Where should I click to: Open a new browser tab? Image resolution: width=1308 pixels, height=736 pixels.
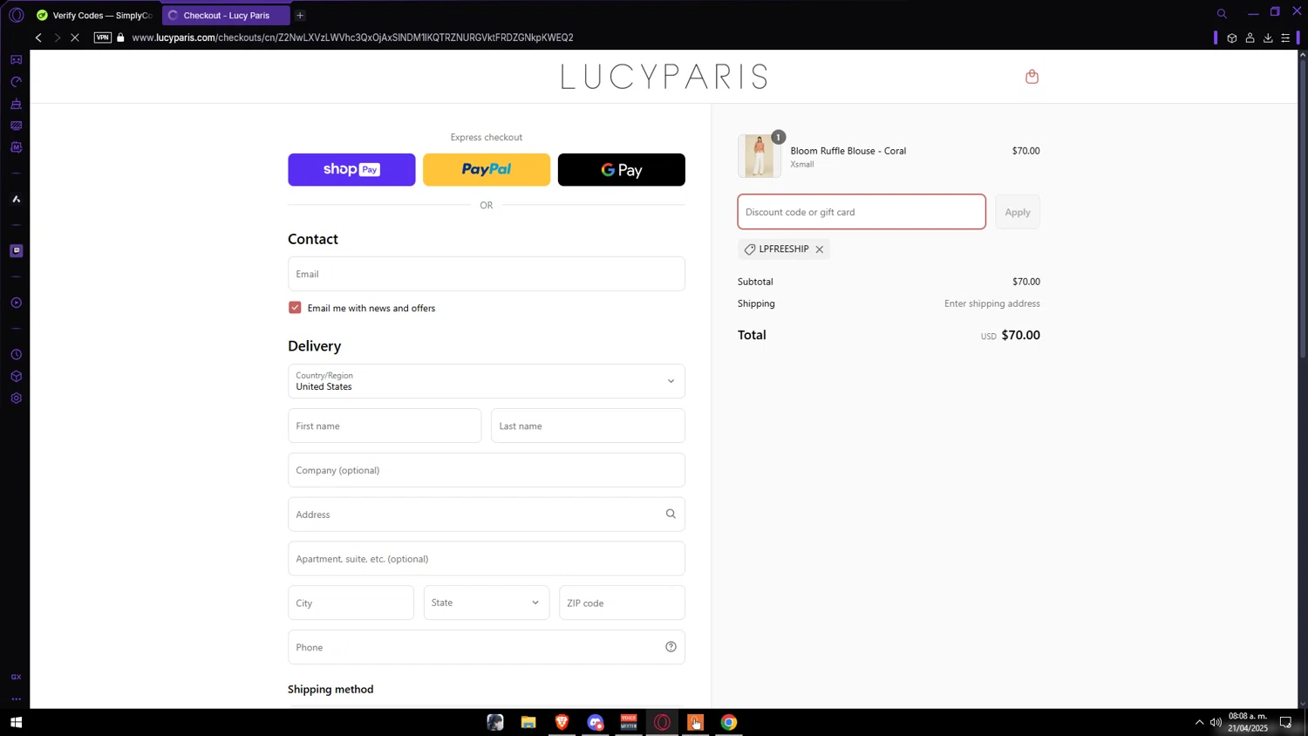pos(300,15)
